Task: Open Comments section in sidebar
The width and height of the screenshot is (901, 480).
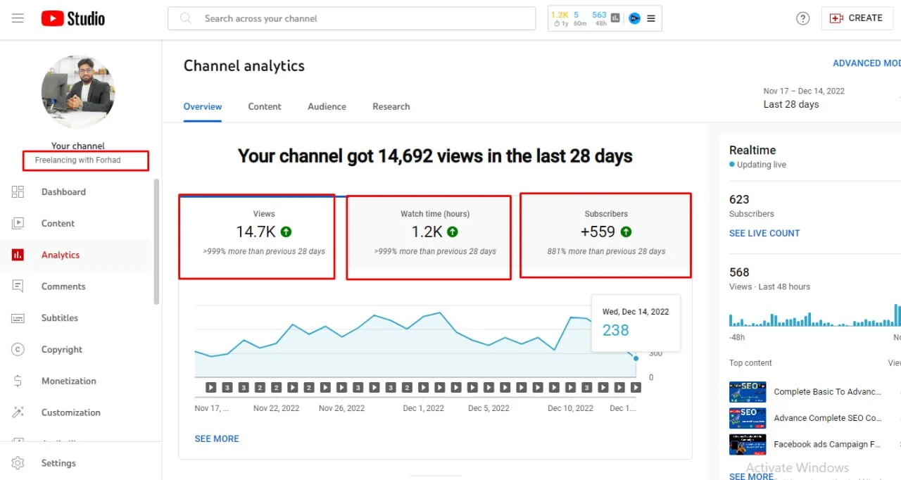Action: point(63,286)
